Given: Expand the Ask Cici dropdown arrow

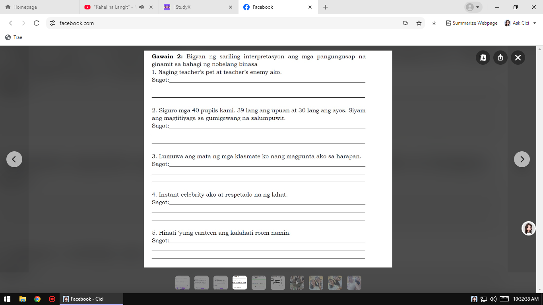Looking at the screenshot, I should pyautogui.click(x=535, y=23).
